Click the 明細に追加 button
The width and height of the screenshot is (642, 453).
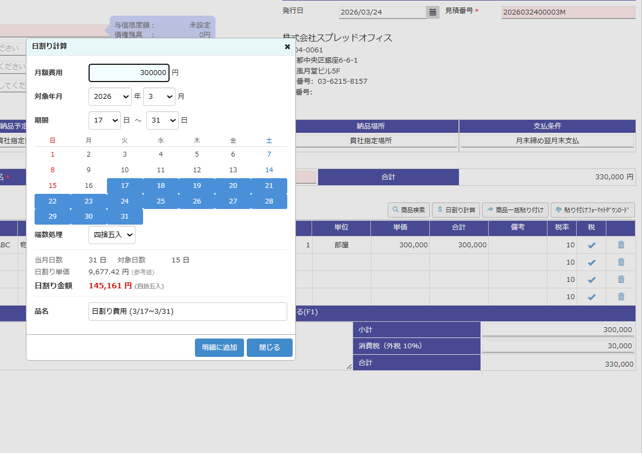(x=219, y=347)
